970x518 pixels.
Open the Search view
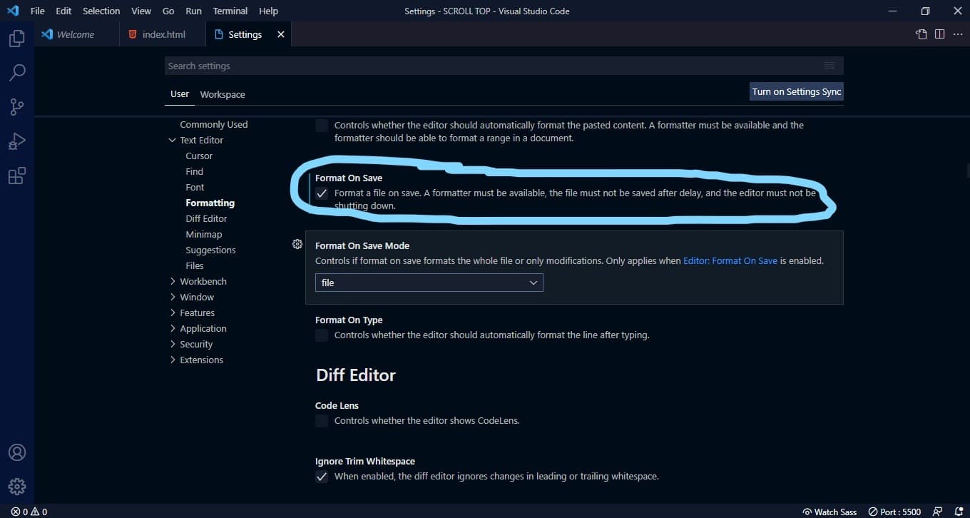16,72
